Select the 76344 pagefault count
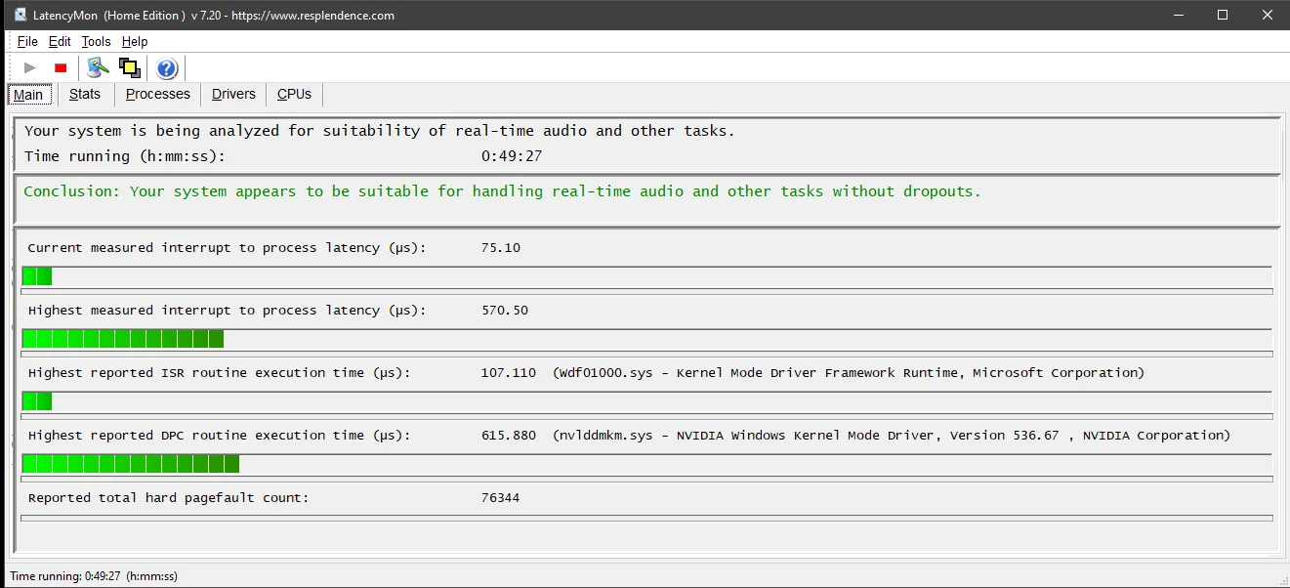Image resolution: width=1290 pixels, height=588 pixels. (501, 498)
